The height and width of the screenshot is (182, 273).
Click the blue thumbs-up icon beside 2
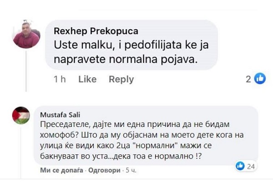(260, 79)
